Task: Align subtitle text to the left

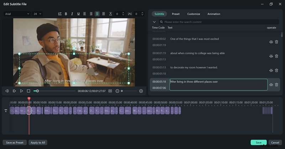Action: click(85, 14)
